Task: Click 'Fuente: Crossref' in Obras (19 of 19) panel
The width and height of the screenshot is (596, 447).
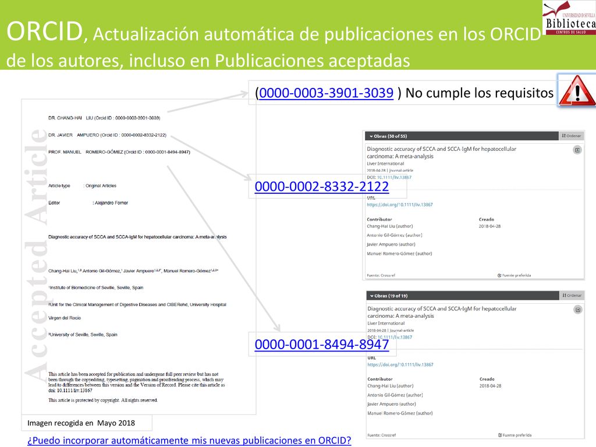Action: (381, 435)
